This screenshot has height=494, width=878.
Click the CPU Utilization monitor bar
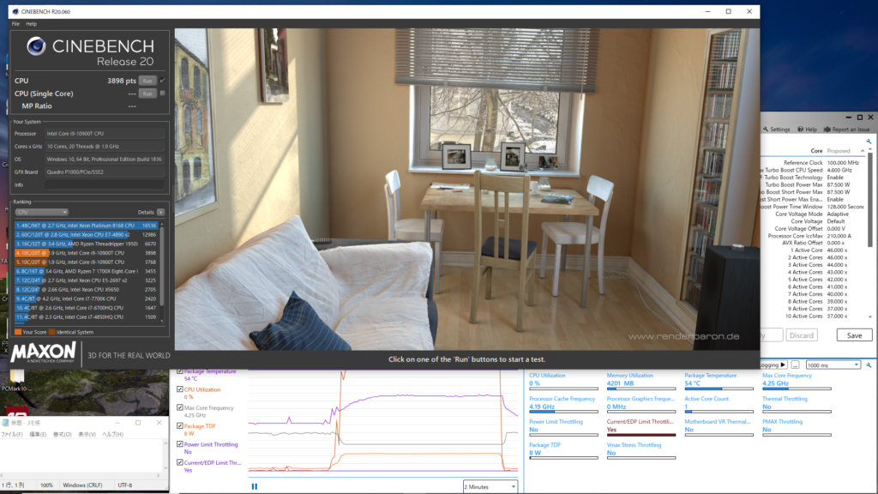(x=563, y=389)
